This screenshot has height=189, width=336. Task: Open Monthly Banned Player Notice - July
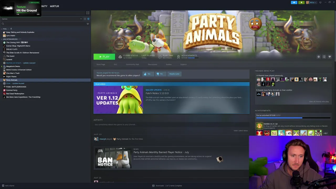(161, 152)
